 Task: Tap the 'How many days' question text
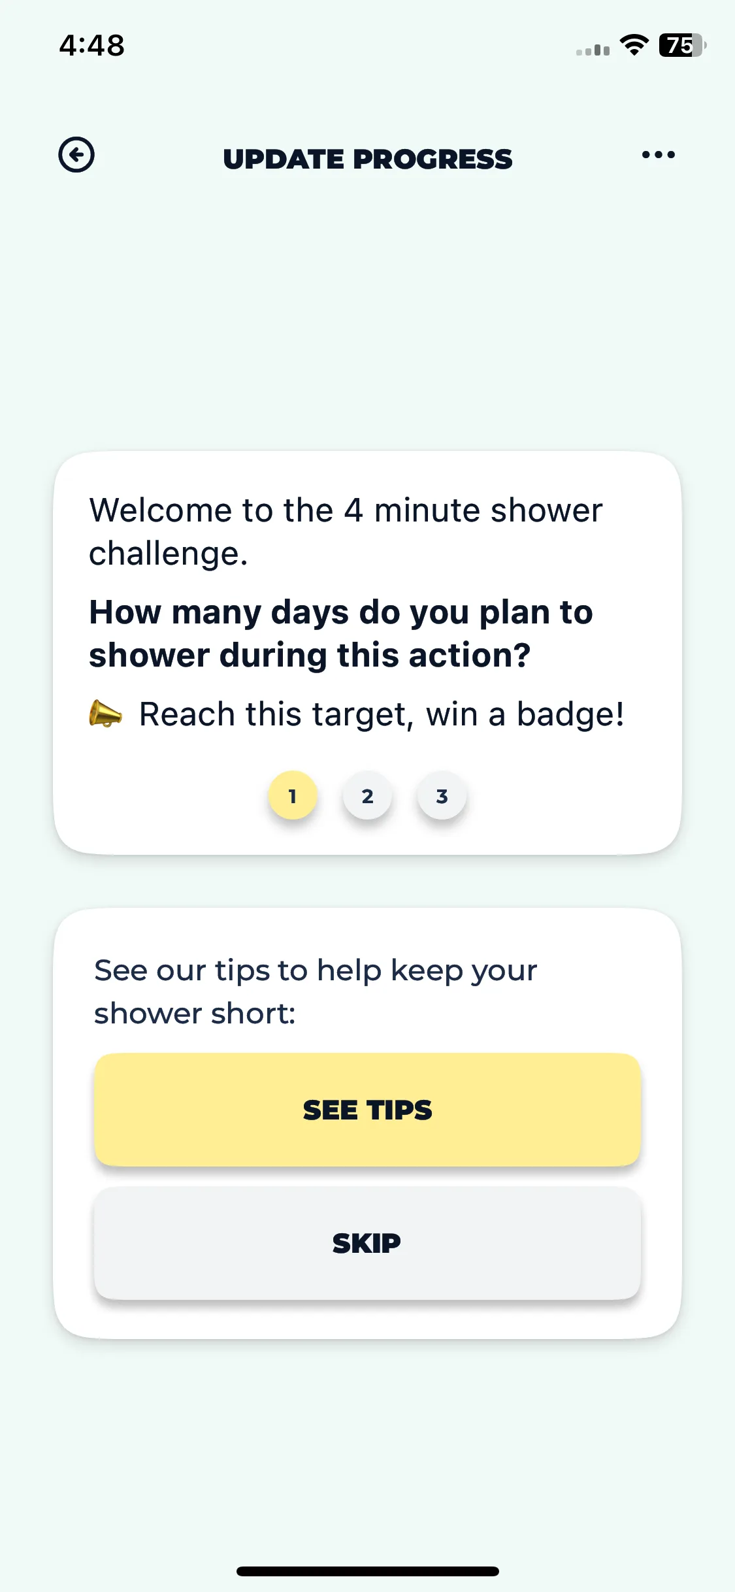click(x=341, y=633)
